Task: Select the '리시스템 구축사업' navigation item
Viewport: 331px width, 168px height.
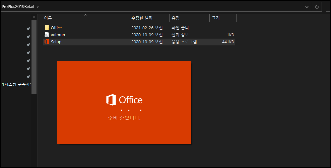Action: 16,85
